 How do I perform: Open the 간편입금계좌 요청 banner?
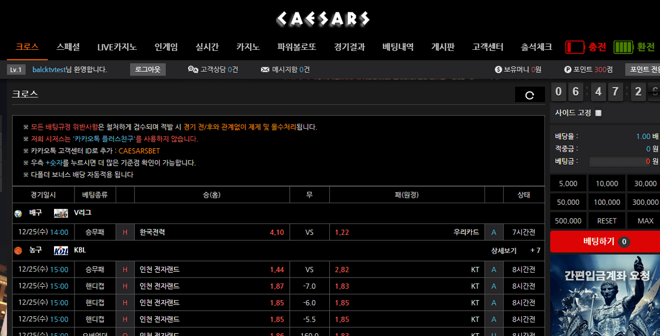click(605, 294)
